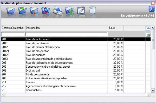
Task: Close the Gestion du plan d'amortissement window
Action: pos(153,3)
